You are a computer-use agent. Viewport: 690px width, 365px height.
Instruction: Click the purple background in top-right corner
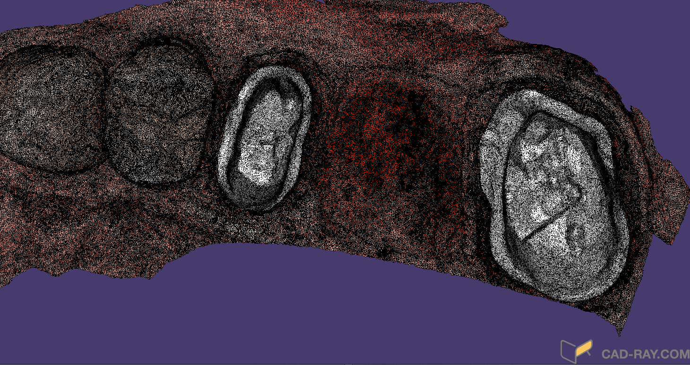614,28
